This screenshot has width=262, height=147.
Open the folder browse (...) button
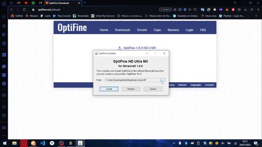tap(163, 80)
